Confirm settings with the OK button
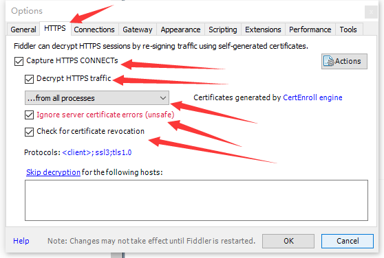This screenshot has height=258, width=384. [288, 241]
